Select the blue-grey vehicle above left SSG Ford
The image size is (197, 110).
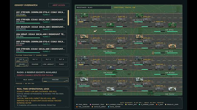(84, 58)
